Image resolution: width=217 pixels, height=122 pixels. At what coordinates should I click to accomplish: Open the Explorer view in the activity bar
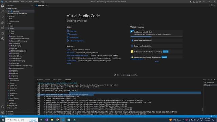pyautogui.click(x=3, y=6)
